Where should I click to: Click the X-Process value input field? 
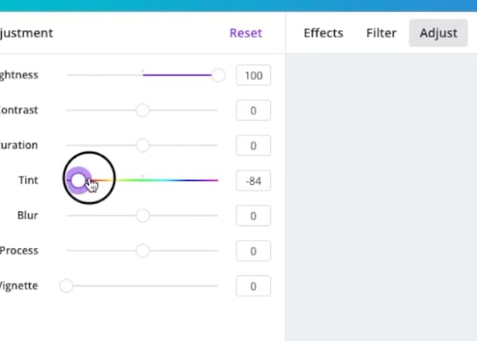253,251
